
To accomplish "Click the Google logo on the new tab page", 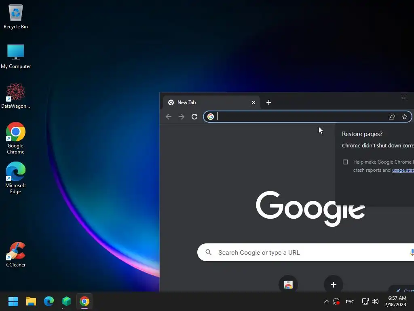I will (310, 209).
